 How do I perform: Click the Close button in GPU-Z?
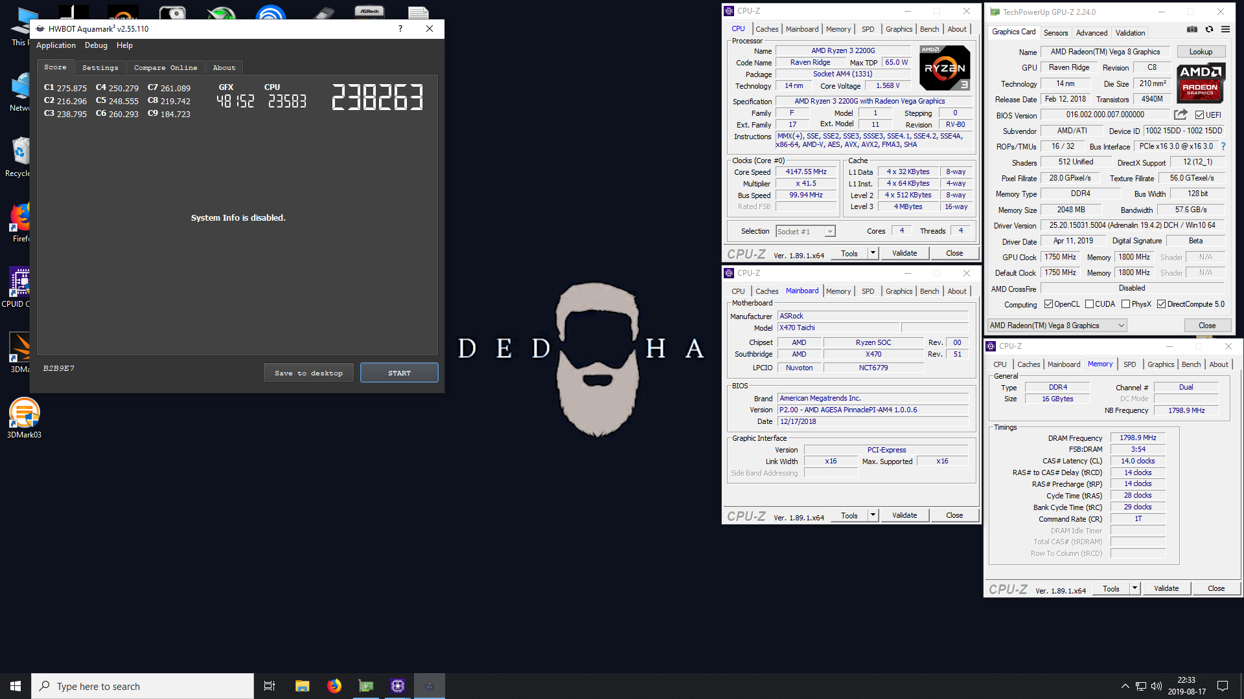(x=1206, y=326)
